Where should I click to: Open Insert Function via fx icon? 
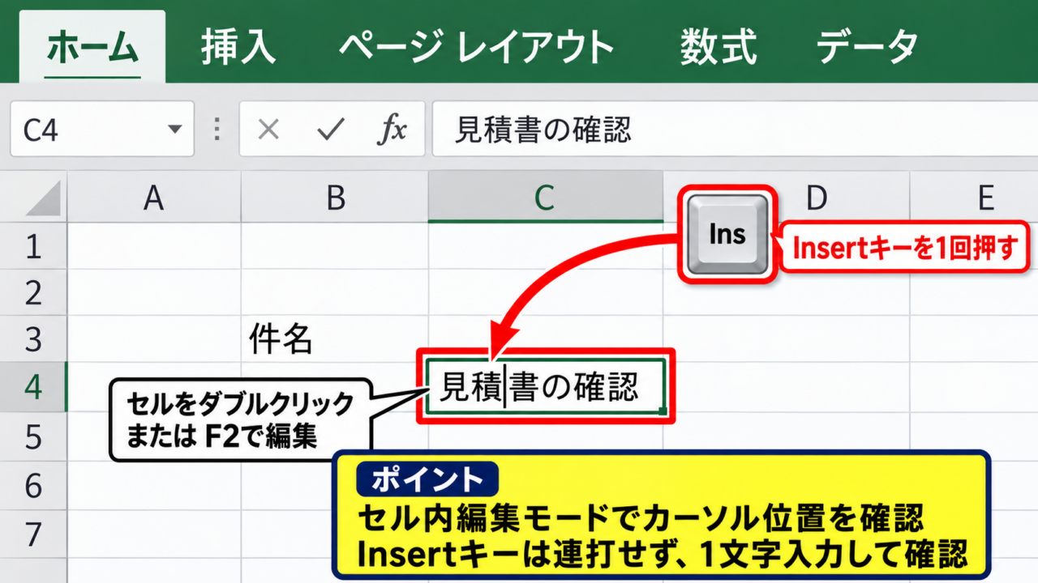point(392,129)
